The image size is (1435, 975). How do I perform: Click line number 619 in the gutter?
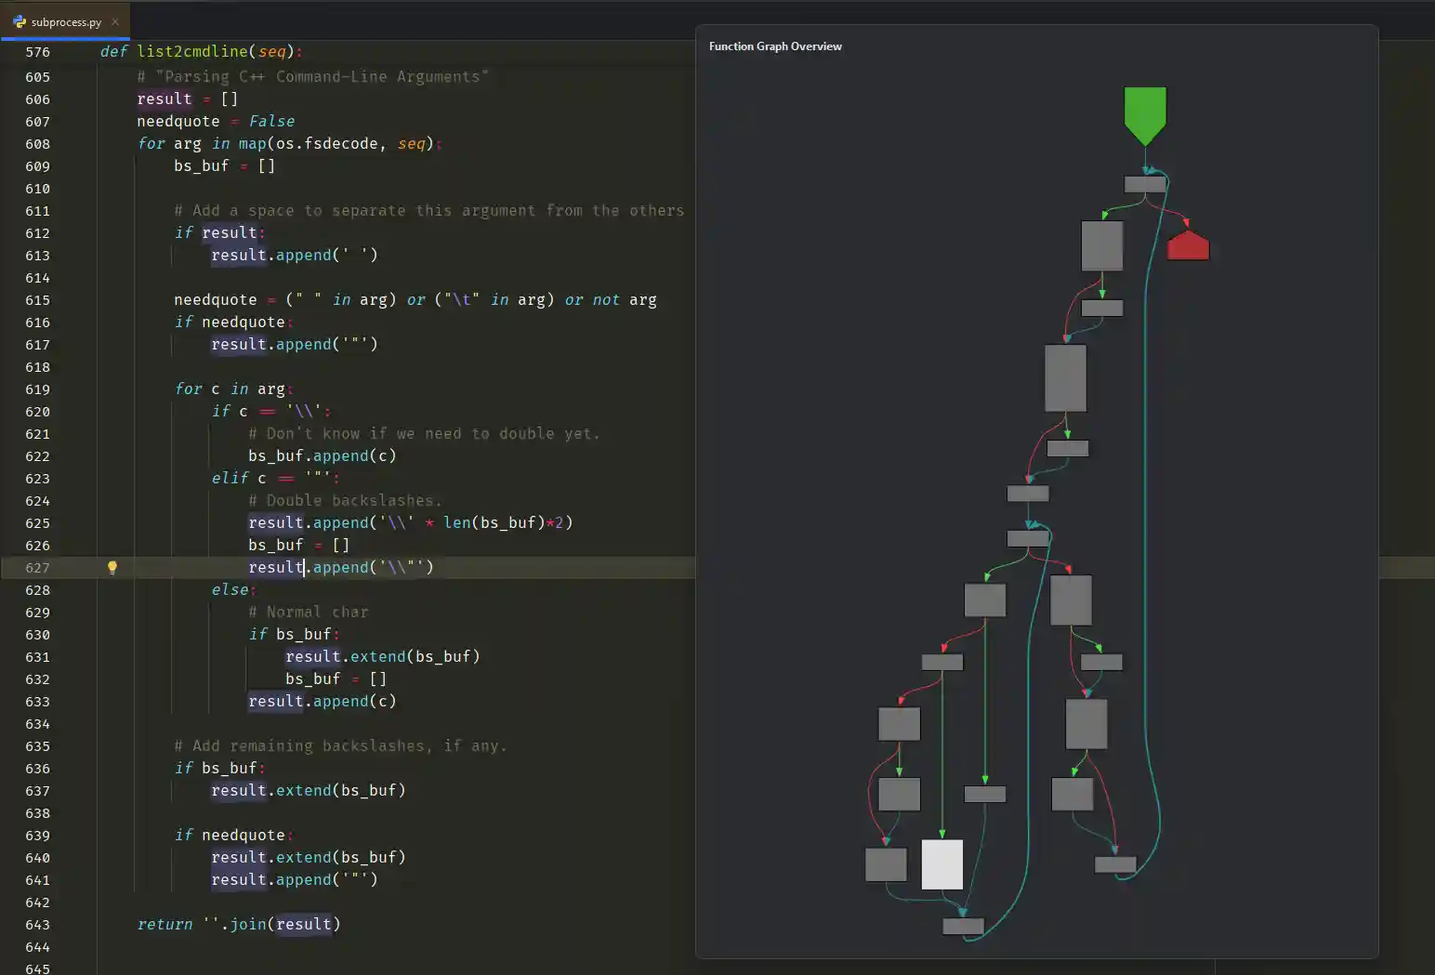pos(37,389)
